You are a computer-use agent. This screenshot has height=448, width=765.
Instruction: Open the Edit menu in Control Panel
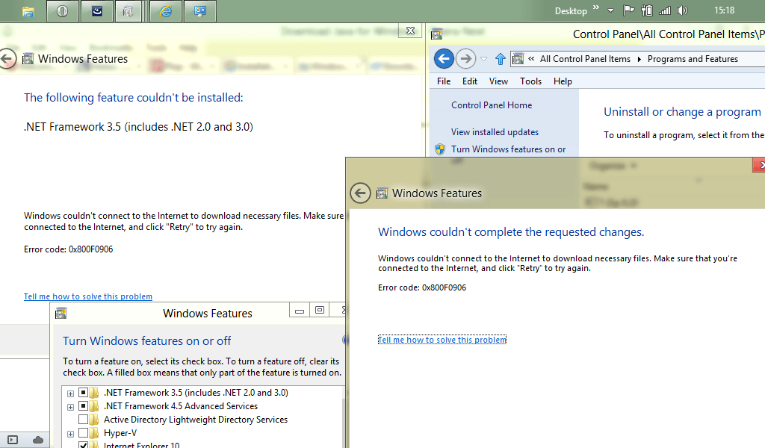pos(470,81)
